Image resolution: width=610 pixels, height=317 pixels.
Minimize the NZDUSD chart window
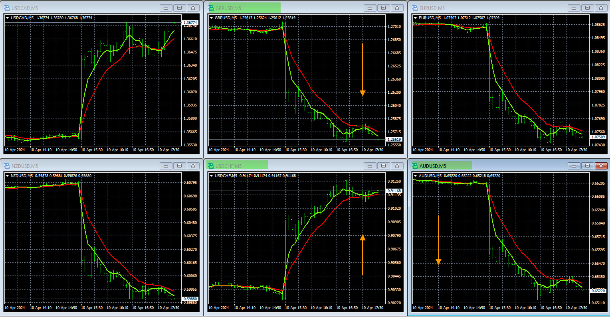point(166,166)
